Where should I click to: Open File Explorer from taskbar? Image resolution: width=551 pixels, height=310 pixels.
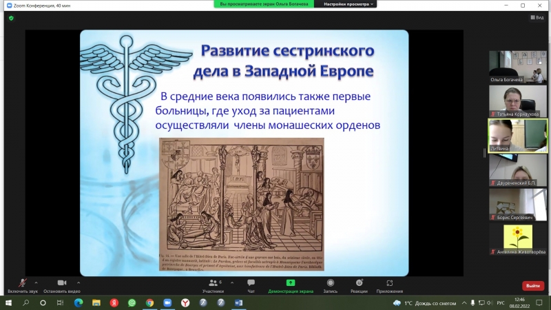click(x=96, y=302)
